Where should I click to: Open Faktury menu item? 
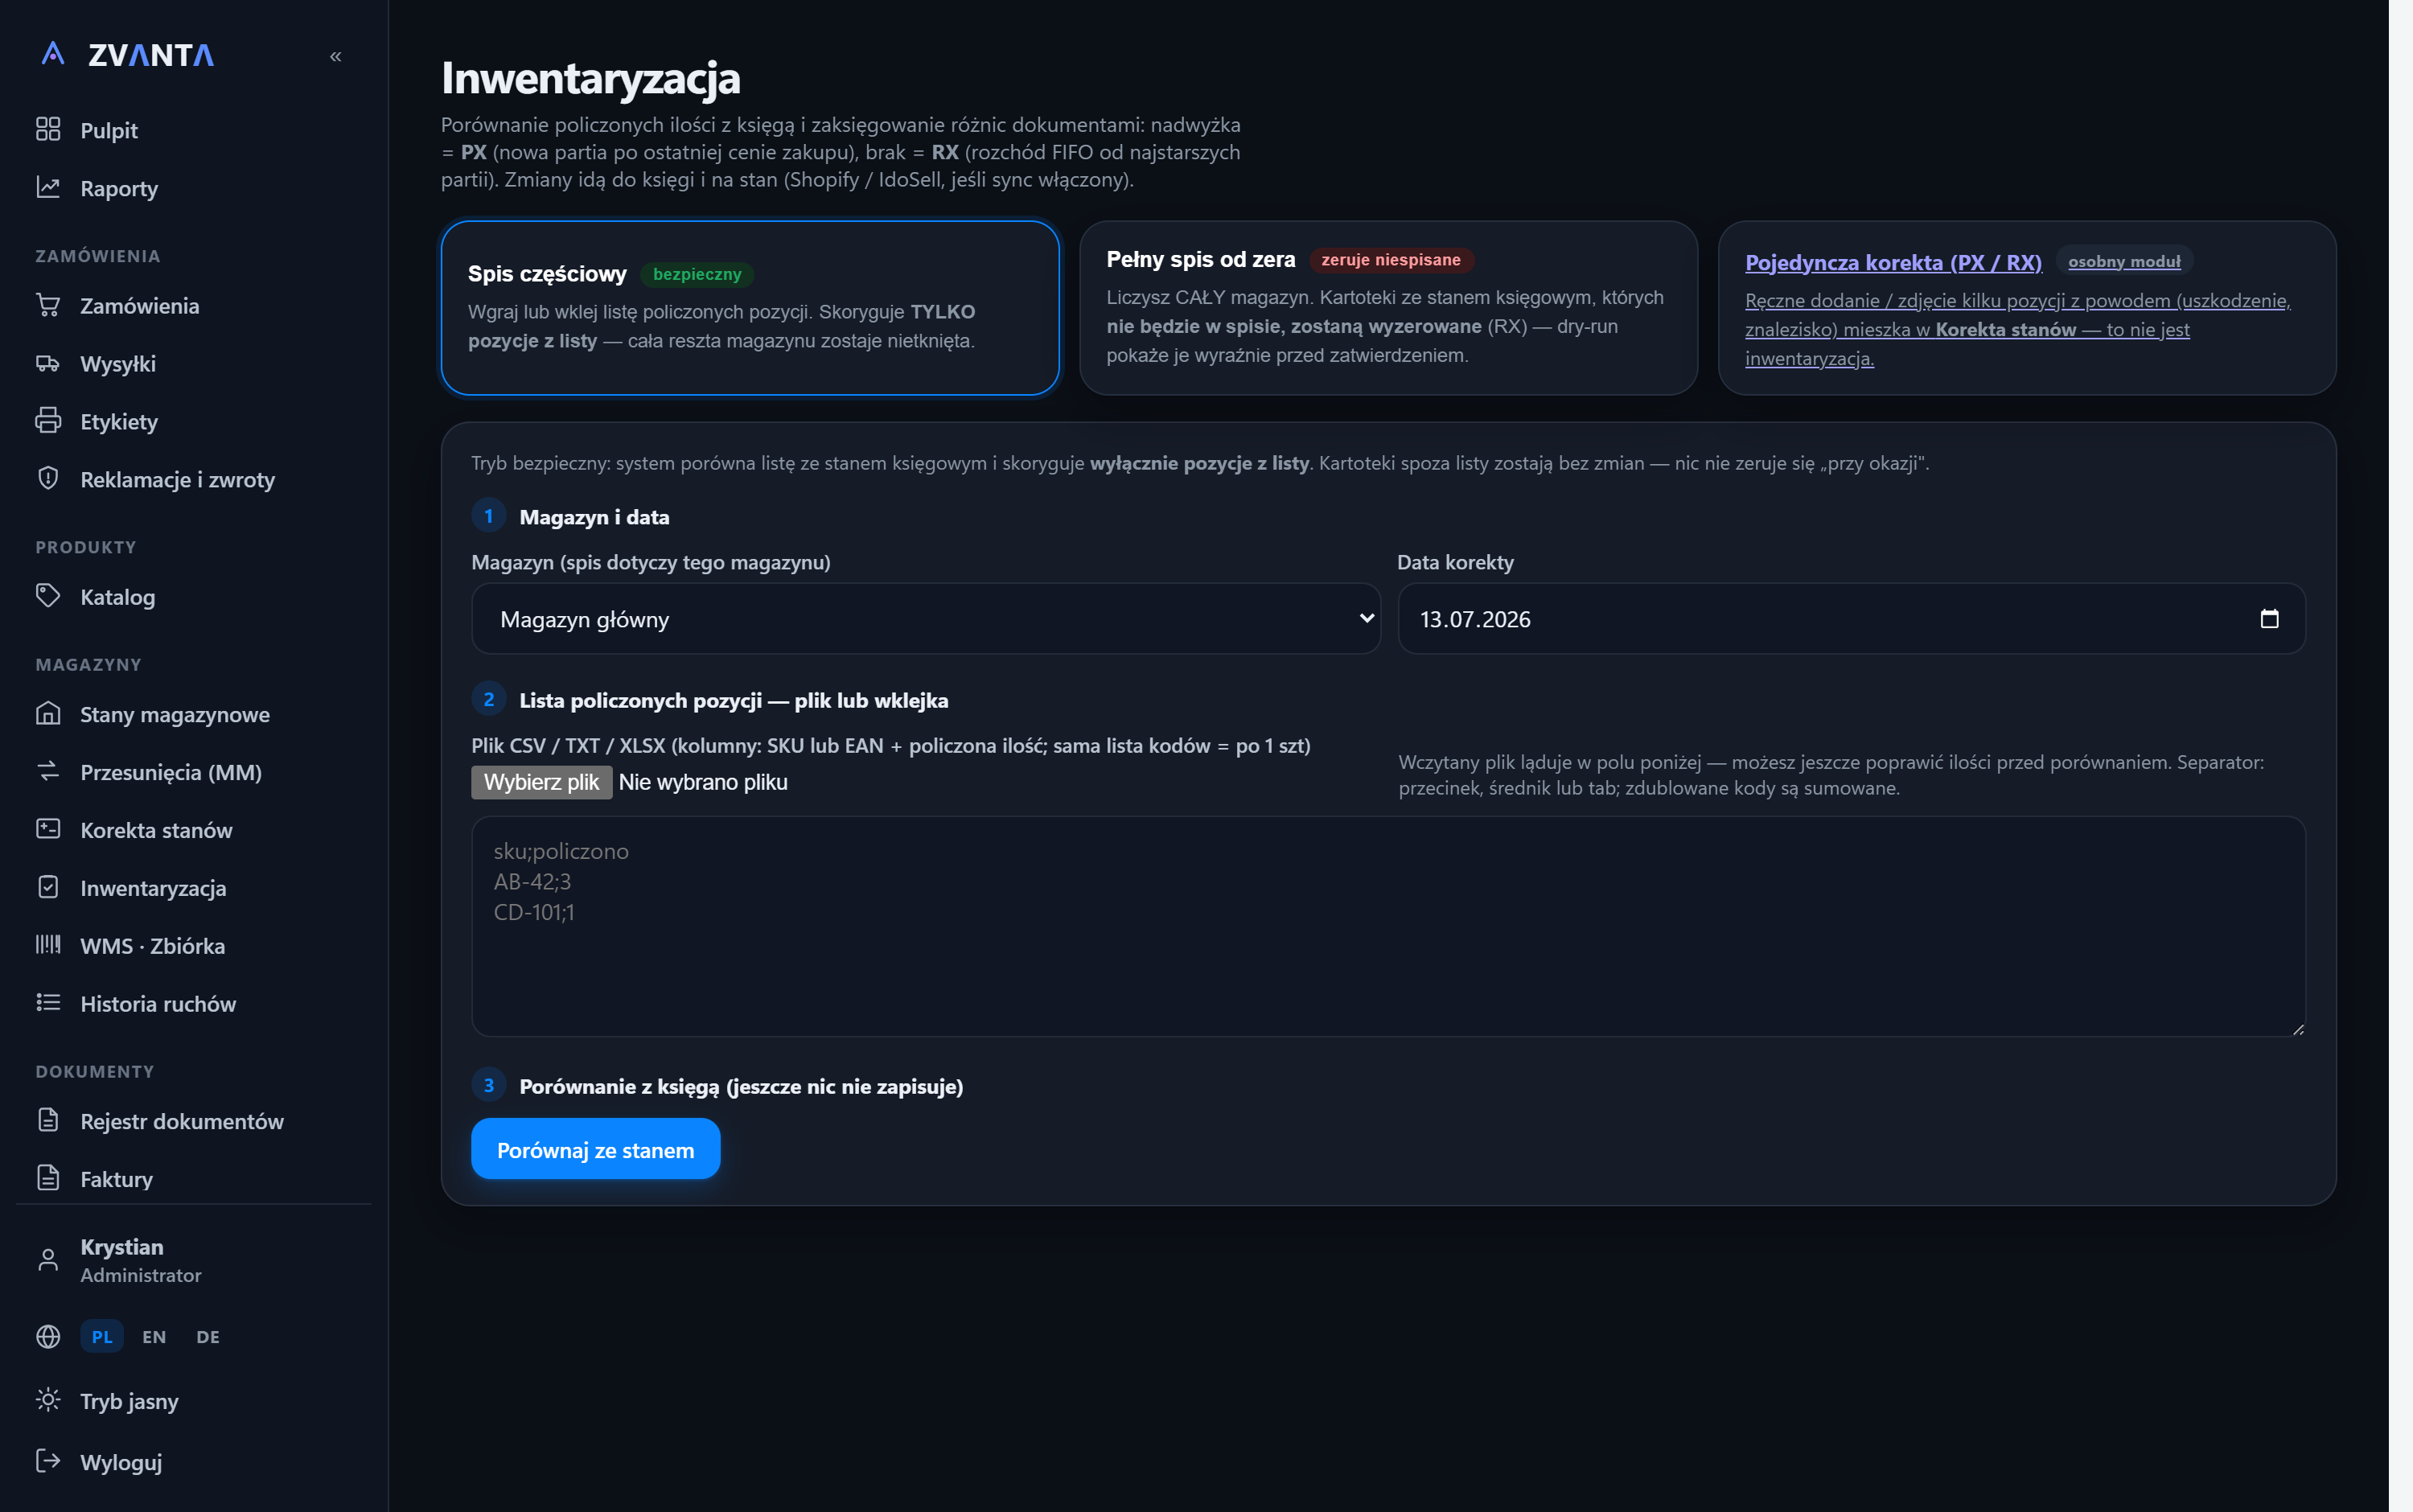coord(117,1179)
